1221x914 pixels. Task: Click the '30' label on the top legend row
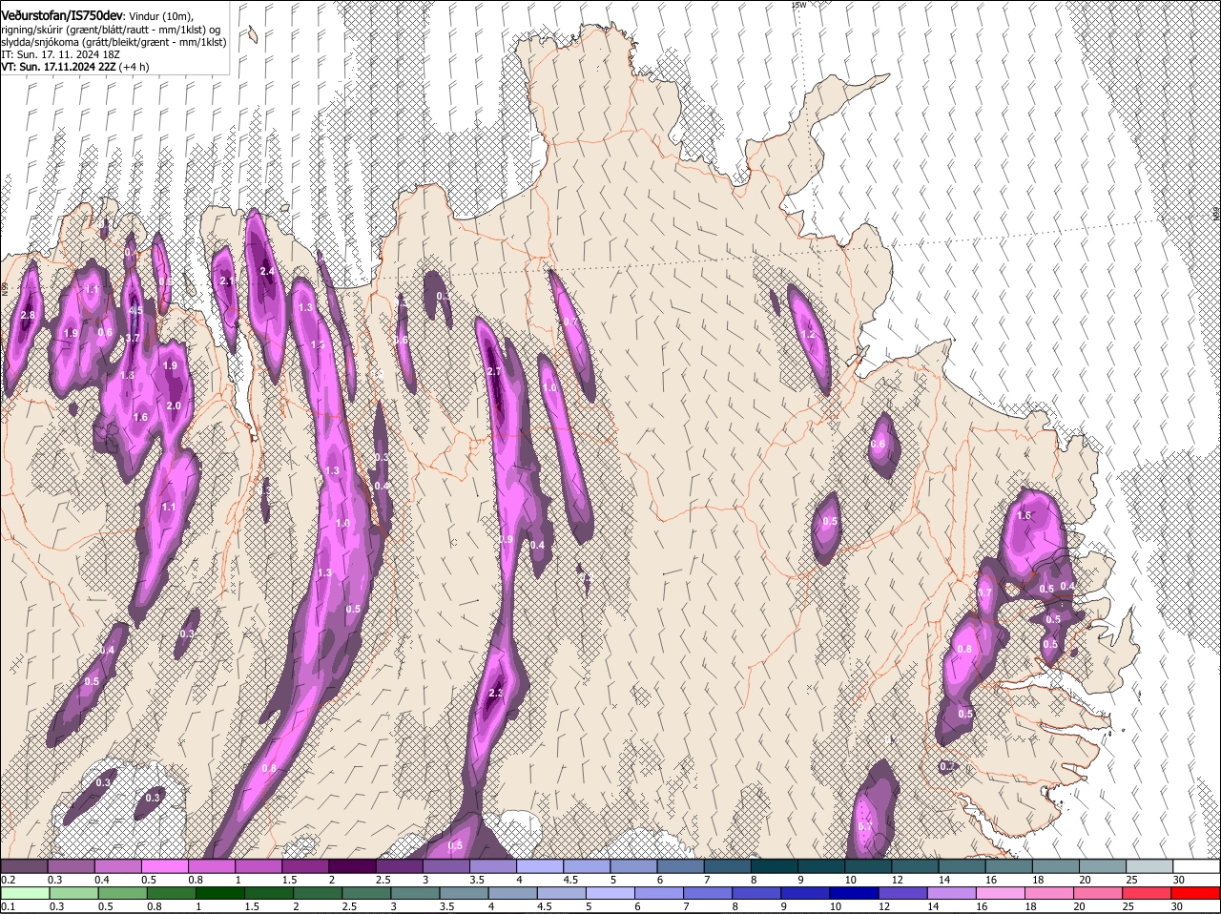[x=1179, y=879]
